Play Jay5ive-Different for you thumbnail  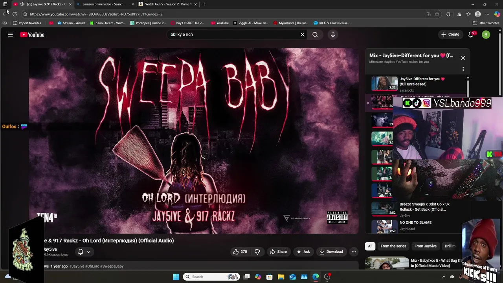(x=384, y=83)
